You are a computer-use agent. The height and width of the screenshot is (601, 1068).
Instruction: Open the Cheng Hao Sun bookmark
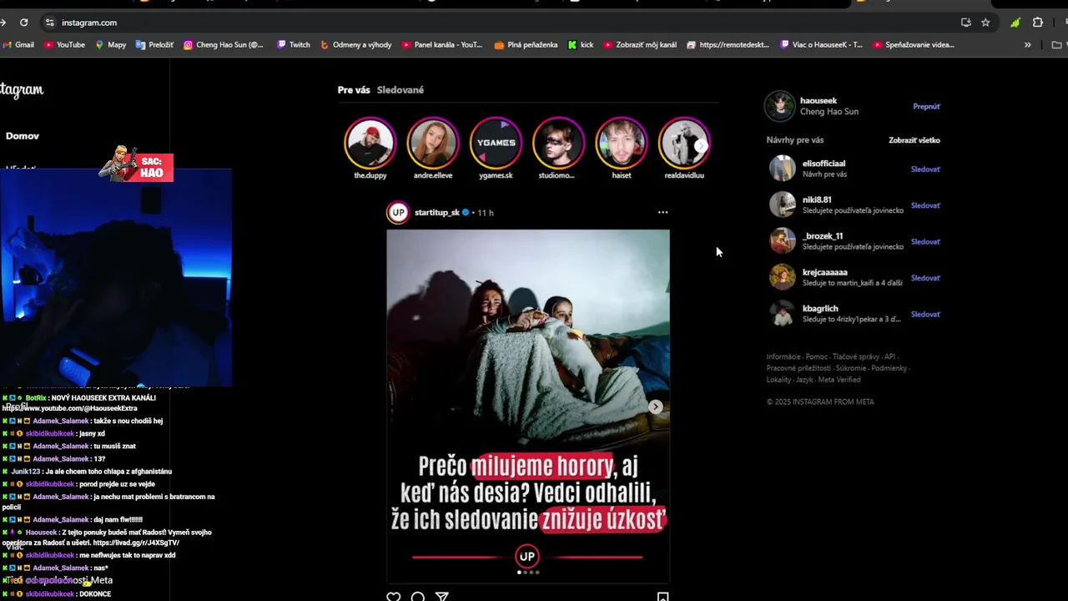(x=224, y=45)
